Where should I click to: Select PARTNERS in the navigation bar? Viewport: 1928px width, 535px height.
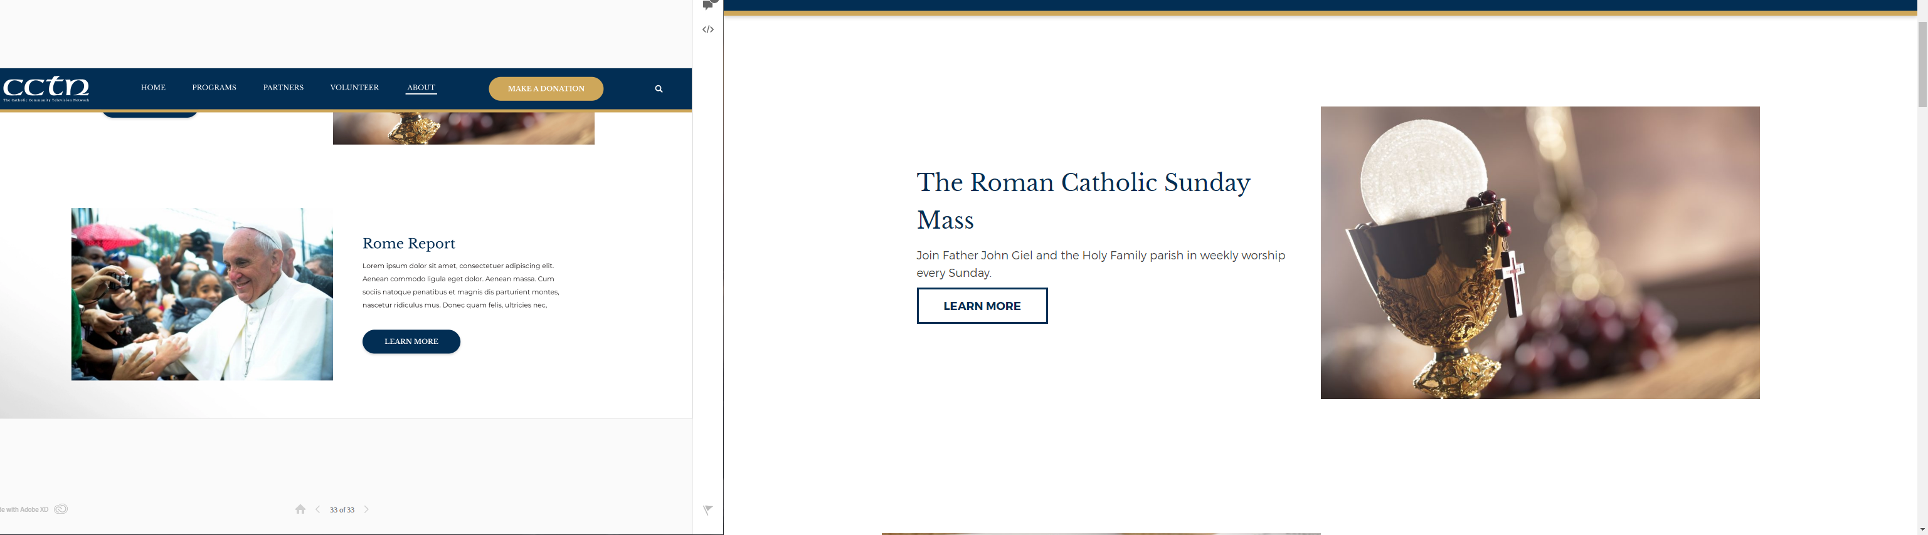click(x=283, y=88)
